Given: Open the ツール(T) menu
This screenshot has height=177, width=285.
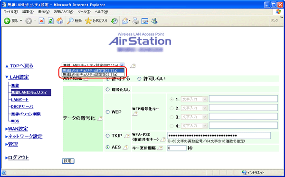Looking at the screenshot, I should click(x=84, y=12).
